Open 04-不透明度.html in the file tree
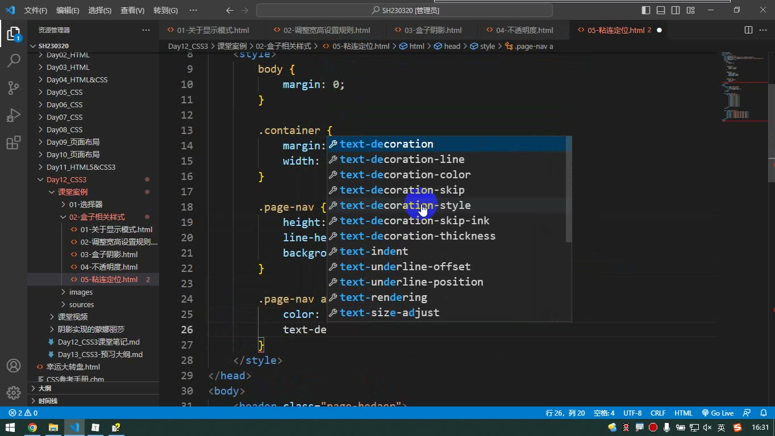Image resolution: width=775 pixels, height=436 pixels. pos(109,267)
